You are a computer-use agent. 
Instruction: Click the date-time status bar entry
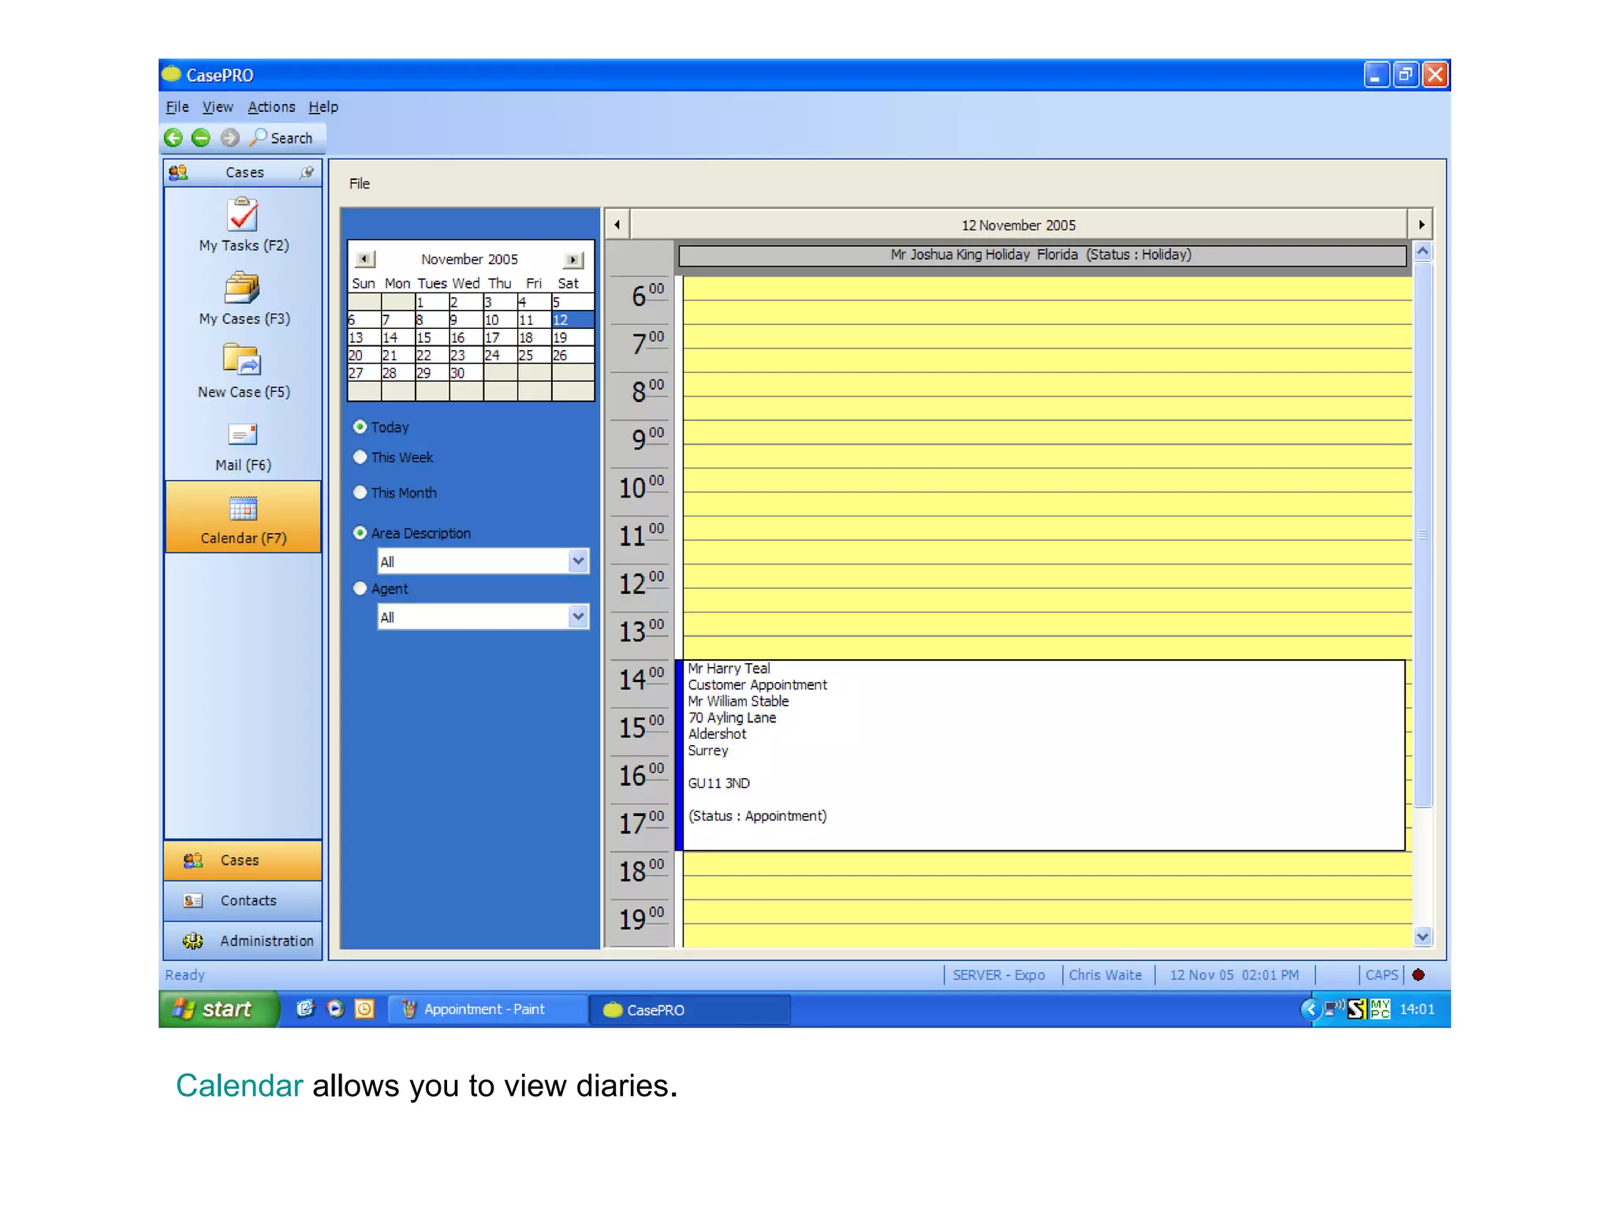tap(1234, 975)
